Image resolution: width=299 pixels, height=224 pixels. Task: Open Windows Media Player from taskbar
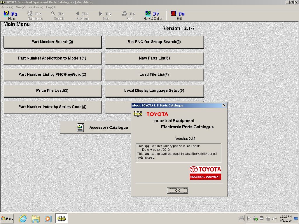click(48, 218)
